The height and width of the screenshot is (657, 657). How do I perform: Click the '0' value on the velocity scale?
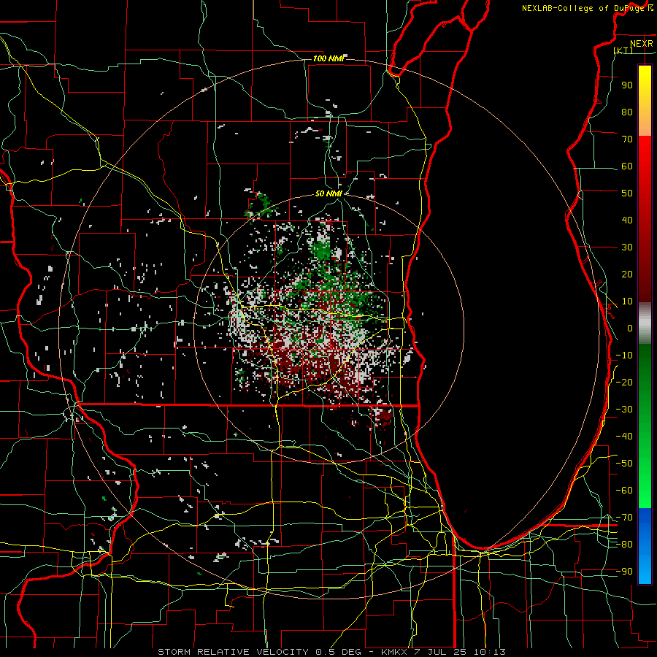pyautogui.click(x=630, y=328)
